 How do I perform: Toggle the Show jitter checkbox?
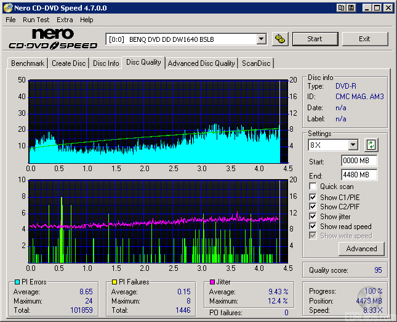click(x=313, y=217)
